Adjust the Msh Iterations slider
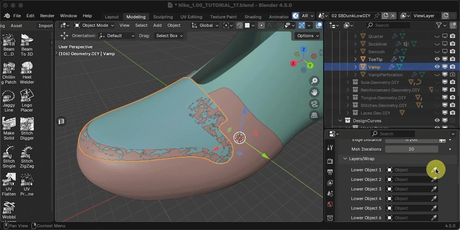The image size is (460, 230). pyautogui.click(x=411, y=149)
